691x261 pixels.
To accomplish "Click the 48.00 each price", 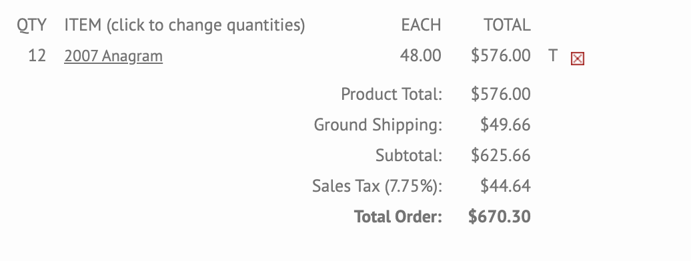I will 420,56.
